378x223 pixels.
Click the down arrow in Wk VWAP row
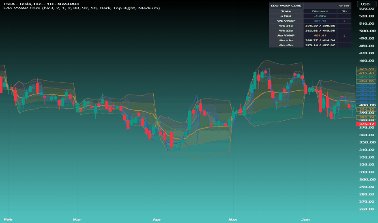(344, 21)
